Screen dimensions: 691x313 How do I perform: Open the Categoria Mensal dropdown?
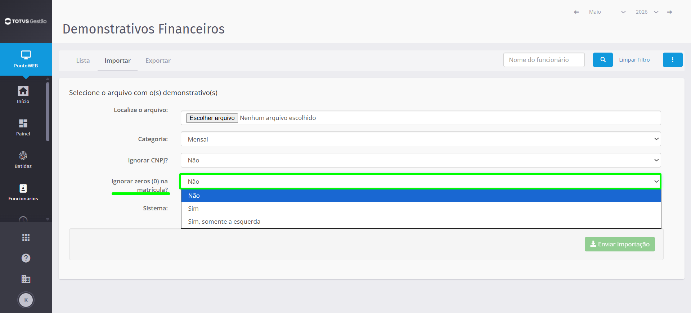coord(421,139)
